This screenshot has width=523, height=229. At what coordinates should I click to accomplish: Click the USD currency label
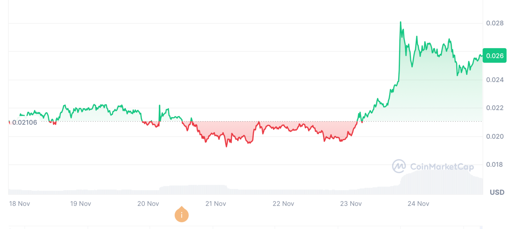click(x=497, y=192)
